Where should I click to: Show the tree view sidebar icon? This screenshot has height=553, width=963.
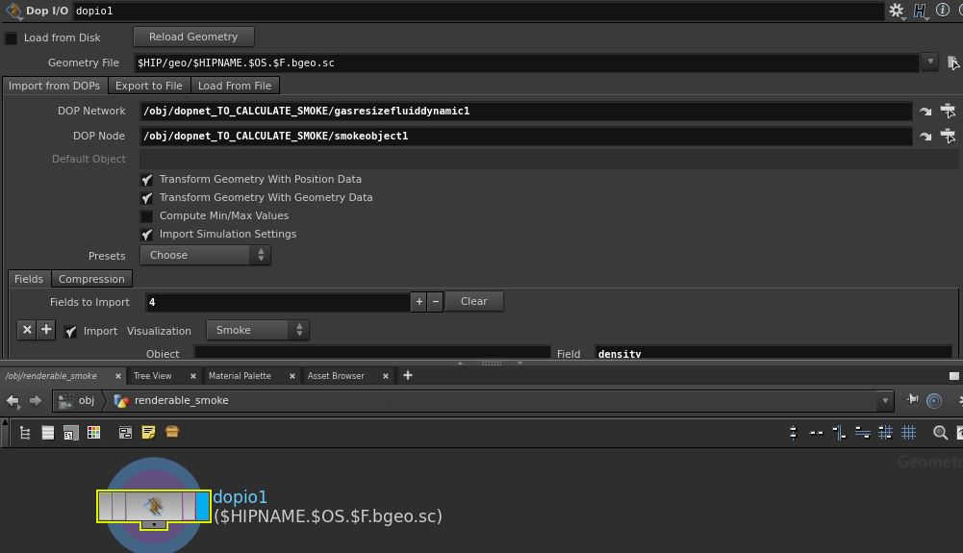25,433
